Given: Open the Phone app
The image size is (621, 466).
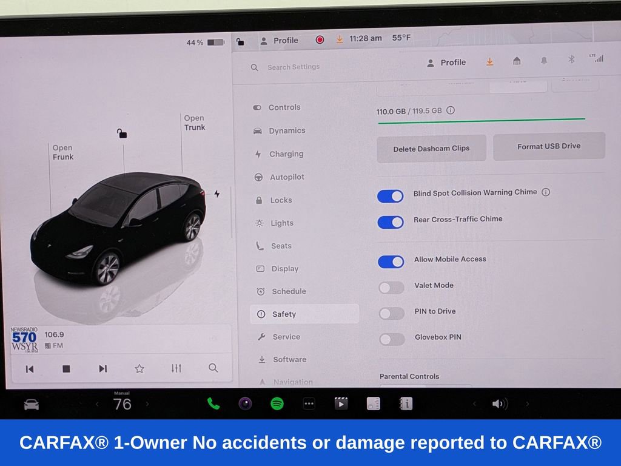Looking at the screenshot, I should point(213,404).
